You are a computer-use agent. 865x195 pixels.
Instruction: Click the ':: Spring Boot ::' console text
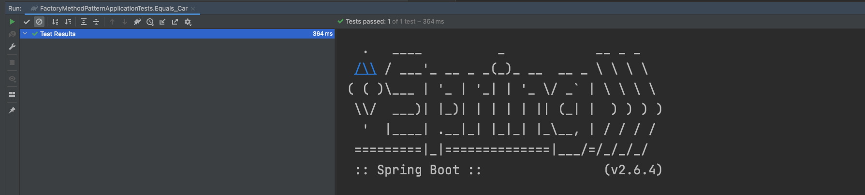pos(418,170)
